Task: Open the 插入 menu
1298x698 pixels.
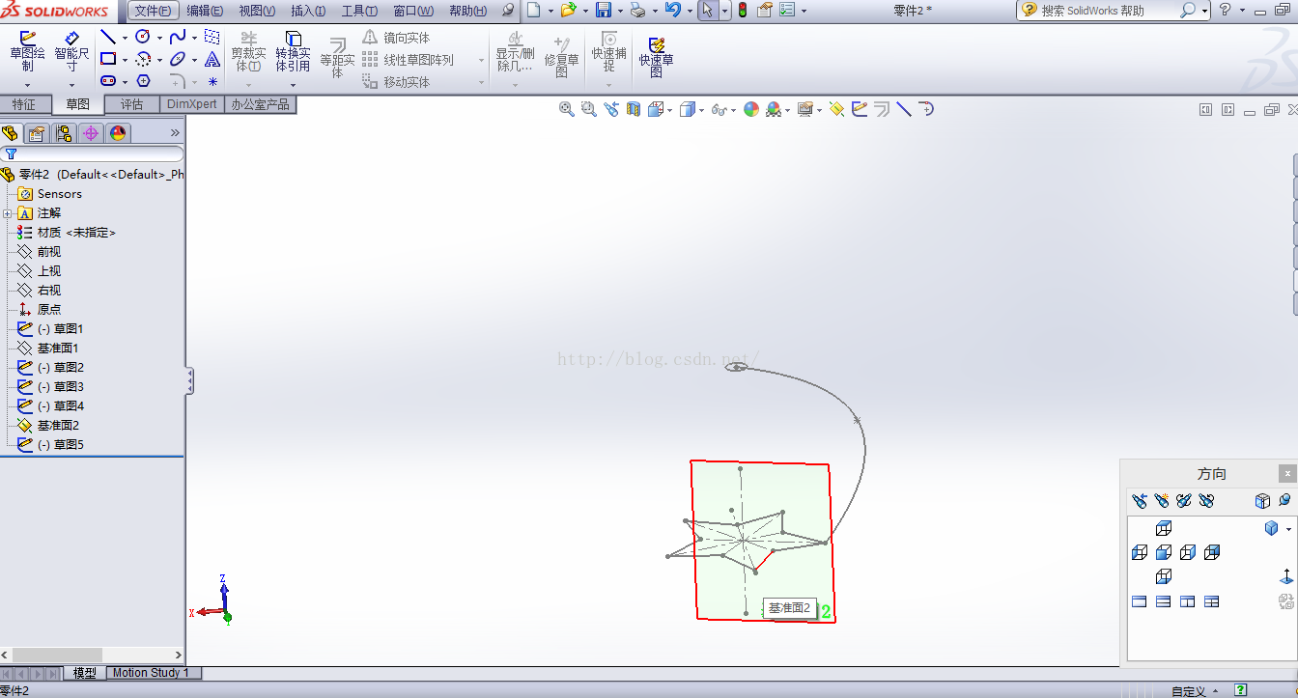Action: click(308, 11)
